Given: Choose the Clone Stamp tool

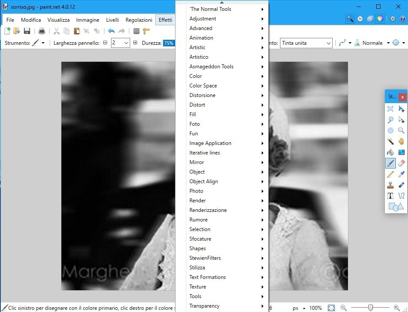Looking at the screenshot, I should pos(391,185).
